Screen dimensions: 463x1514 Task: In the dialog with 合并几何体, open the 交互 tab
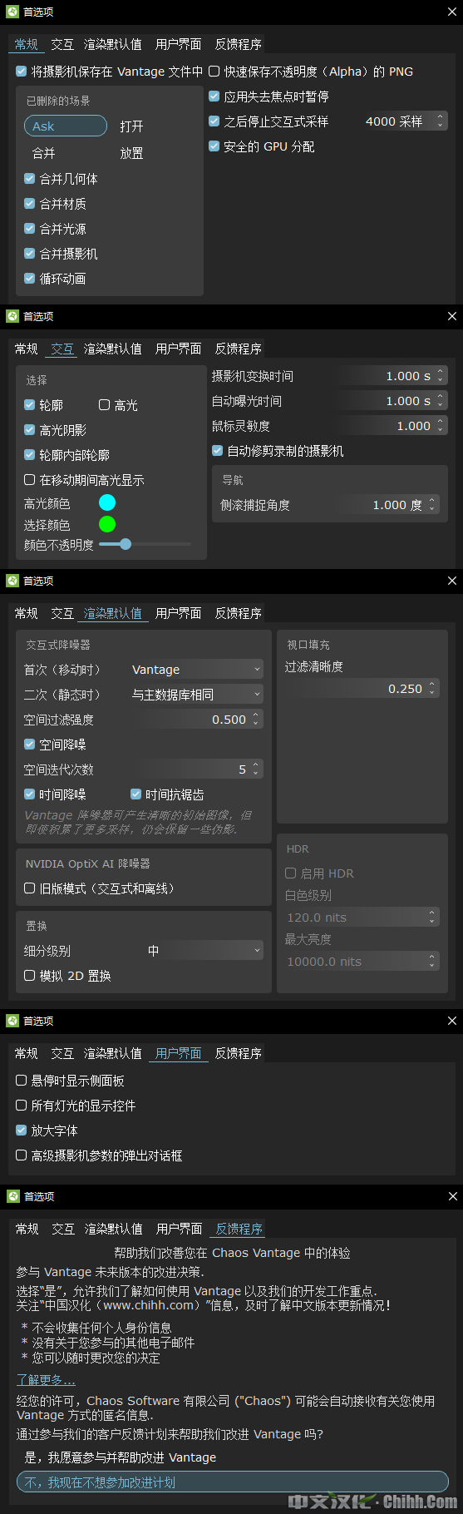point(62,44)
